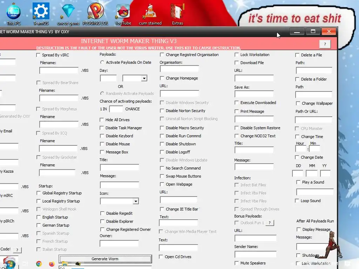Screen dimensions: 359x269
Task: Enable the Disable Mouse option
Action: tap(102, 144)
